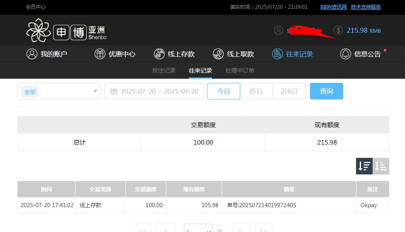The height and width of the screenshot is (232, 405).
Task: Expand the page number dropdown
Action: pyautogui.click(x=198, y=228)
